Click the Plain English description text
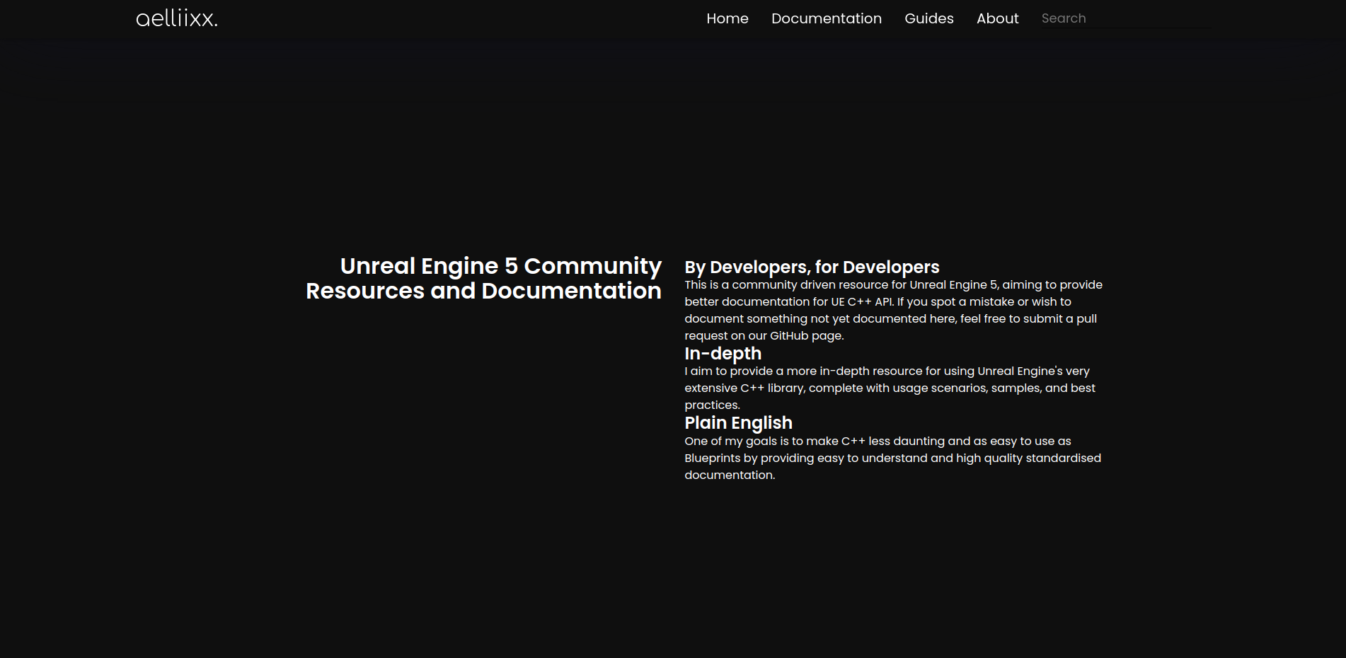1346x658 pixels. tap(892, 458)
